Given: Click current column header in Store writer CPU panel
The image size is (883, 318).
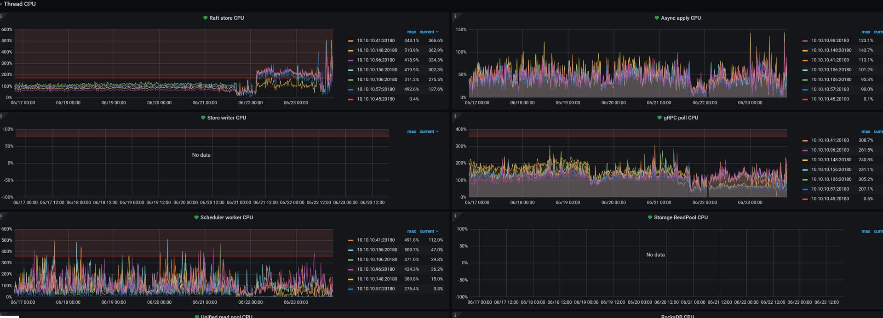Looking at the screenshot, I should 427,131.
